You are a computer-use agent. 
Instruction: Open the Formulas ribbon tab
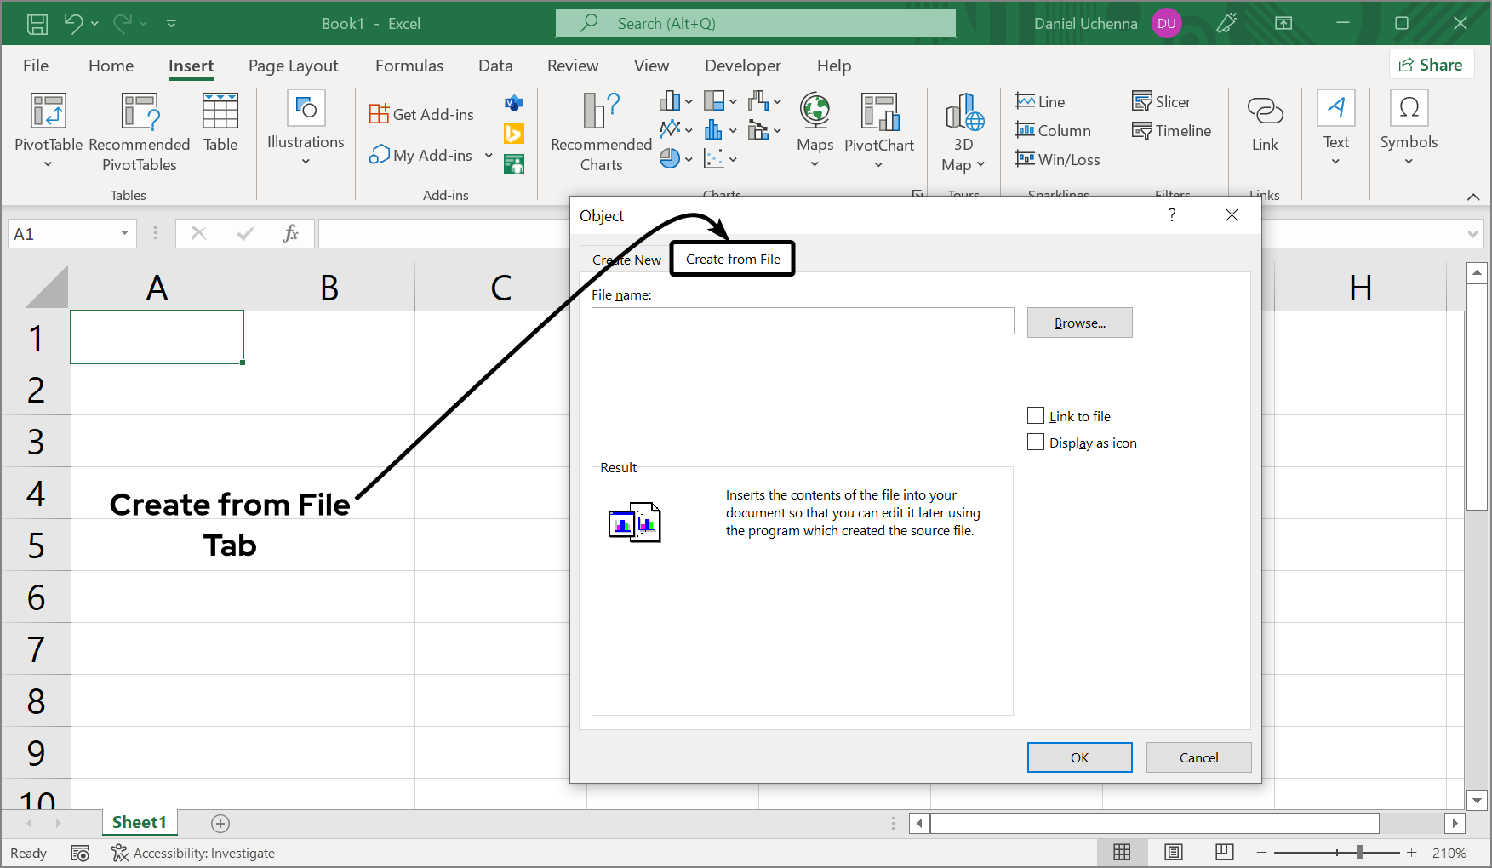click(409, 66)
